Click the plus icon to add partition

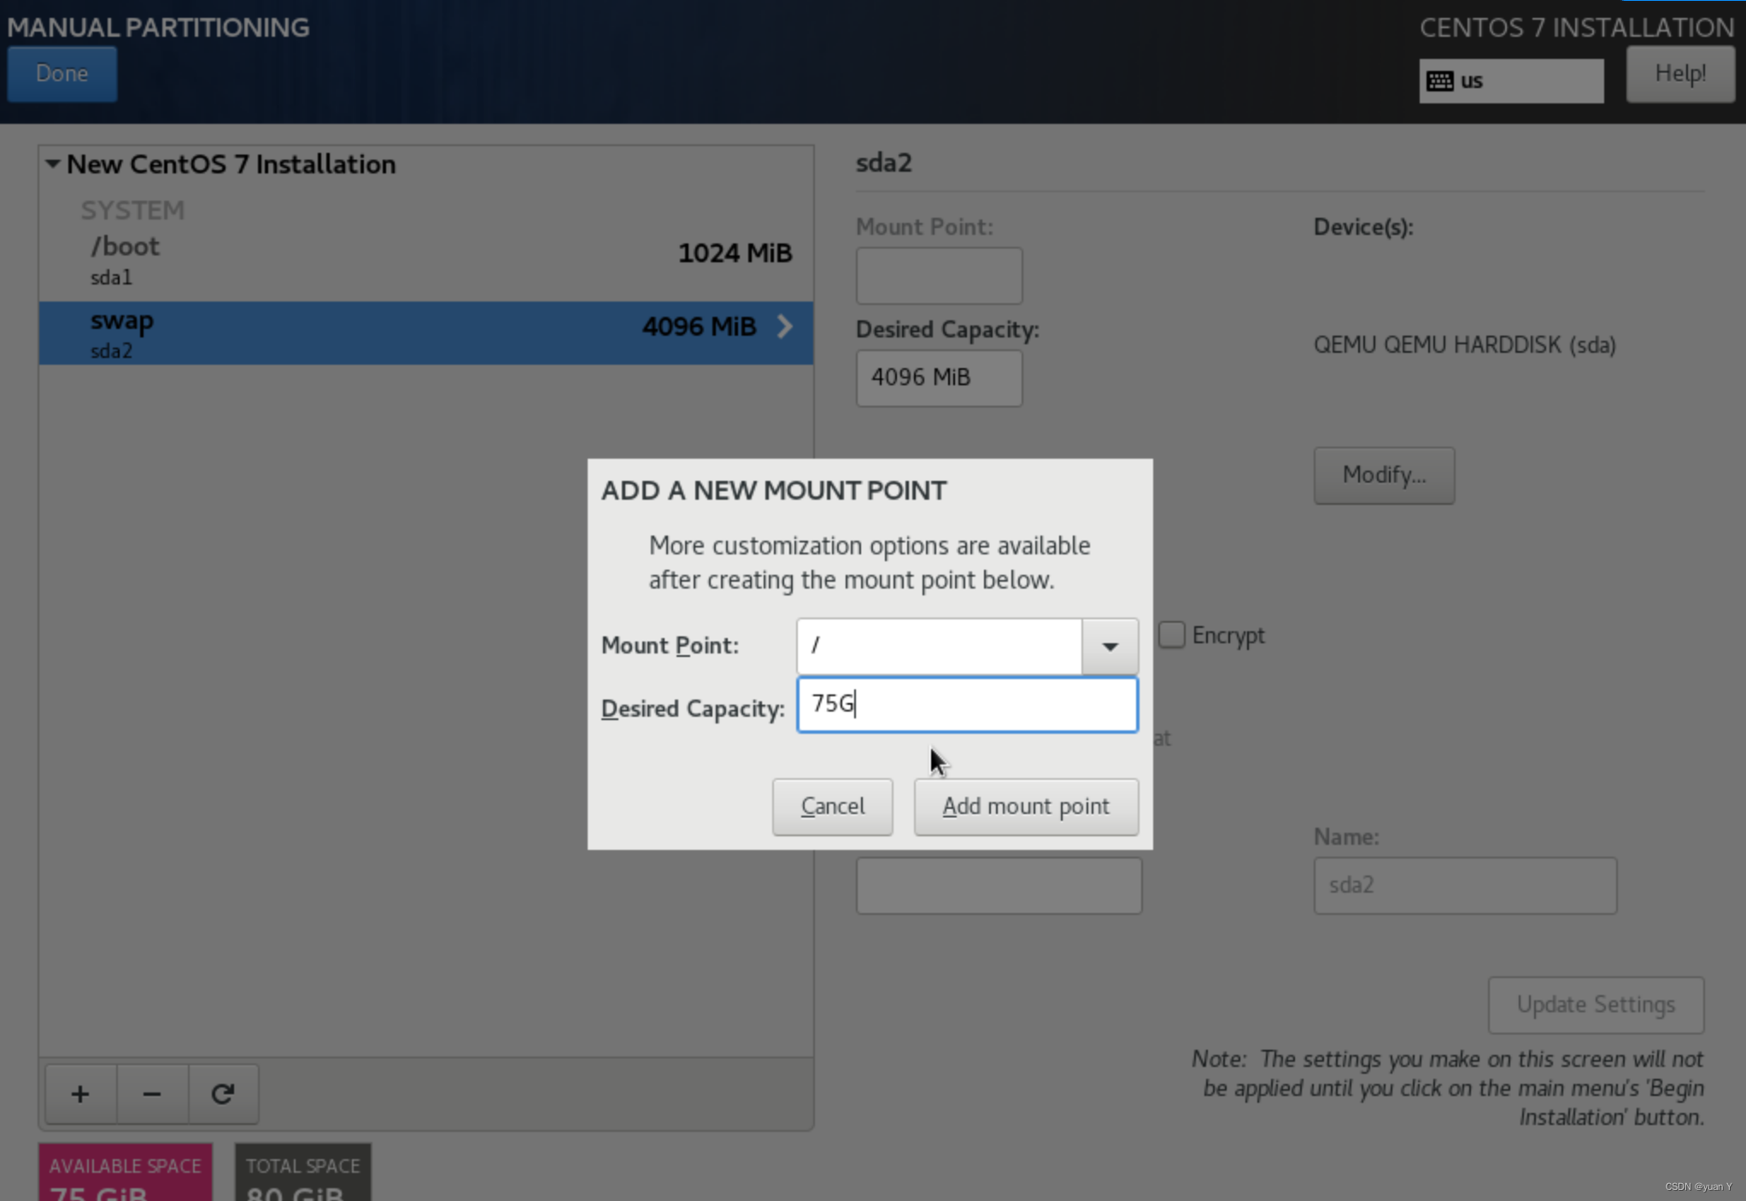(x=80, y=1093)
